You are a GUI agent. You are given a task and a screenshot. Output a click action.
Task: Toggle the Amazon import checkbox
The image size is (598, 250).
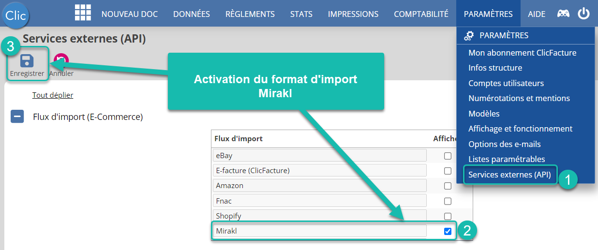click(448, 186)
